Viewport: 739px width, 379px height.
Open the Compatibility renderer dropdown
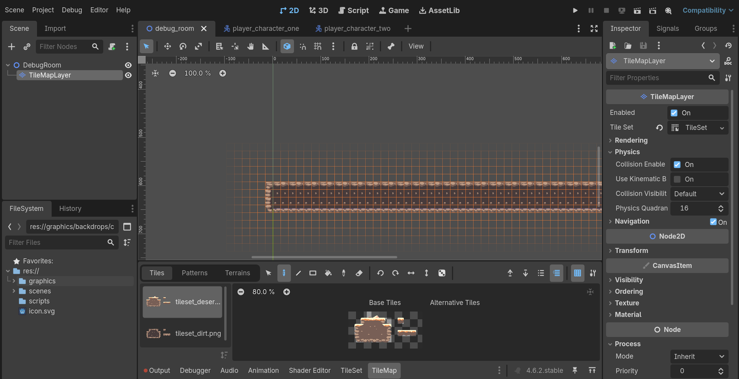pyautogui.click(x=708, y=10)
